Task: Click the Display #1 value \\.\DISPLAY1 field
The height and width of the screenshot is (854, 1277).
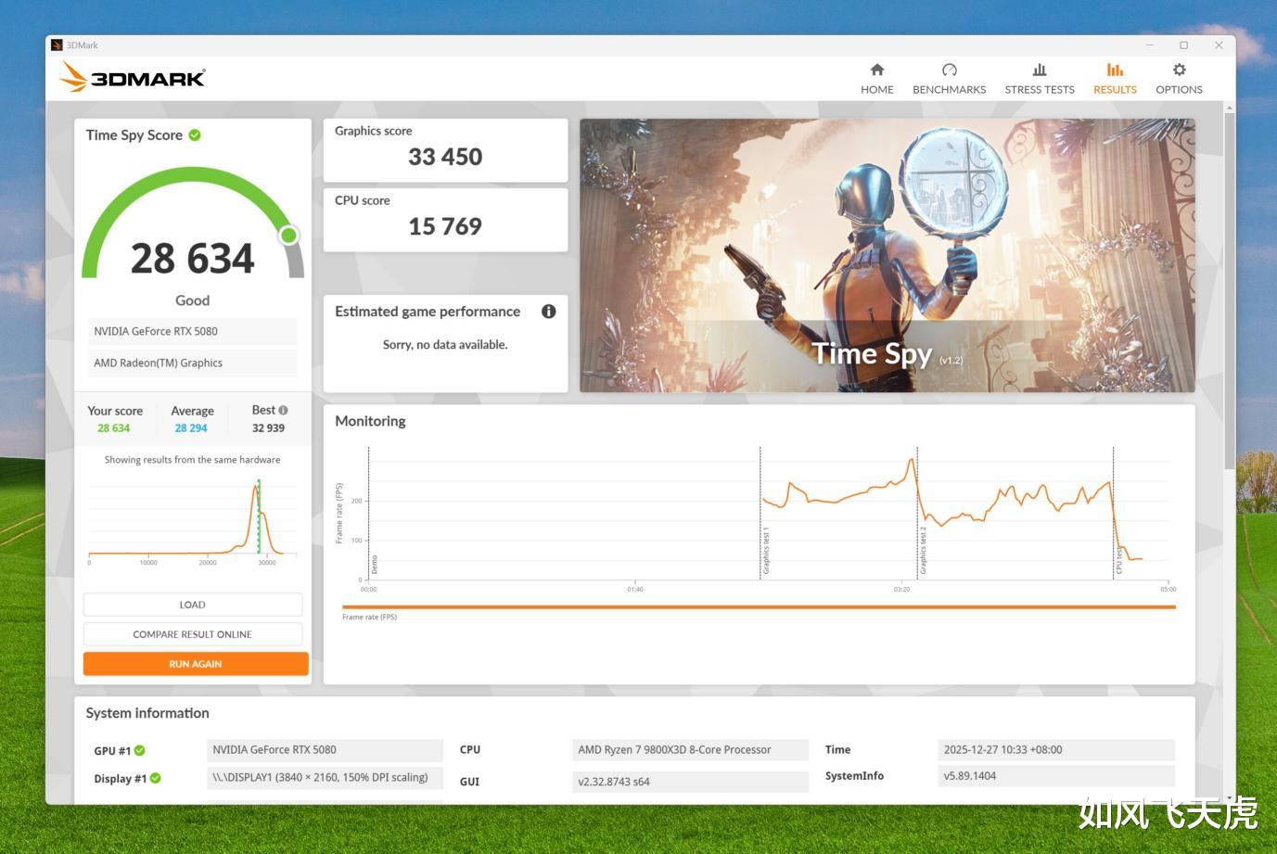Action: [325, 778]
